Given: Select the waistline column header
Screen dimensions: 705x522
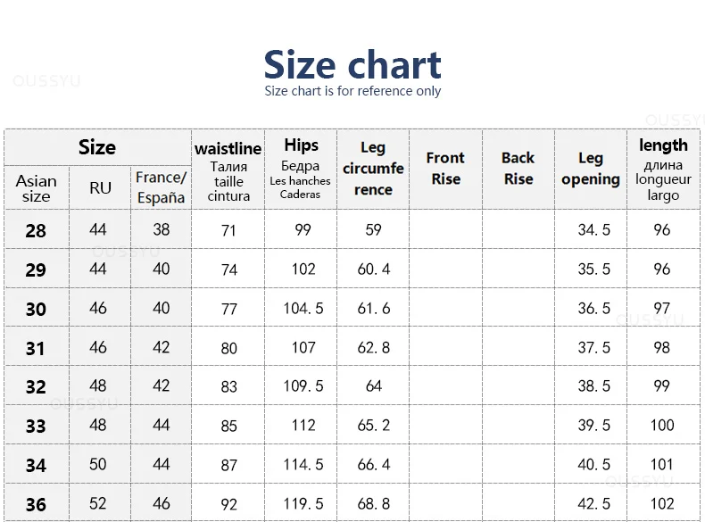Looking at the screenshot, I should pos(228,170).
